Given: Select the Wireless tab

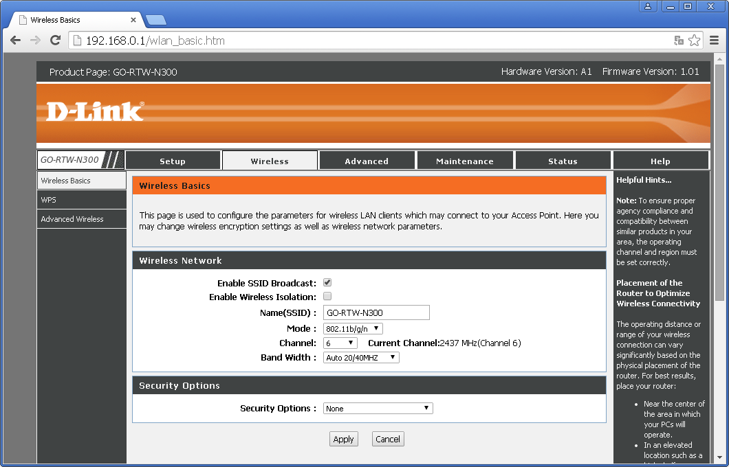Looking at the screenshot, I should [x=270, y=161].
